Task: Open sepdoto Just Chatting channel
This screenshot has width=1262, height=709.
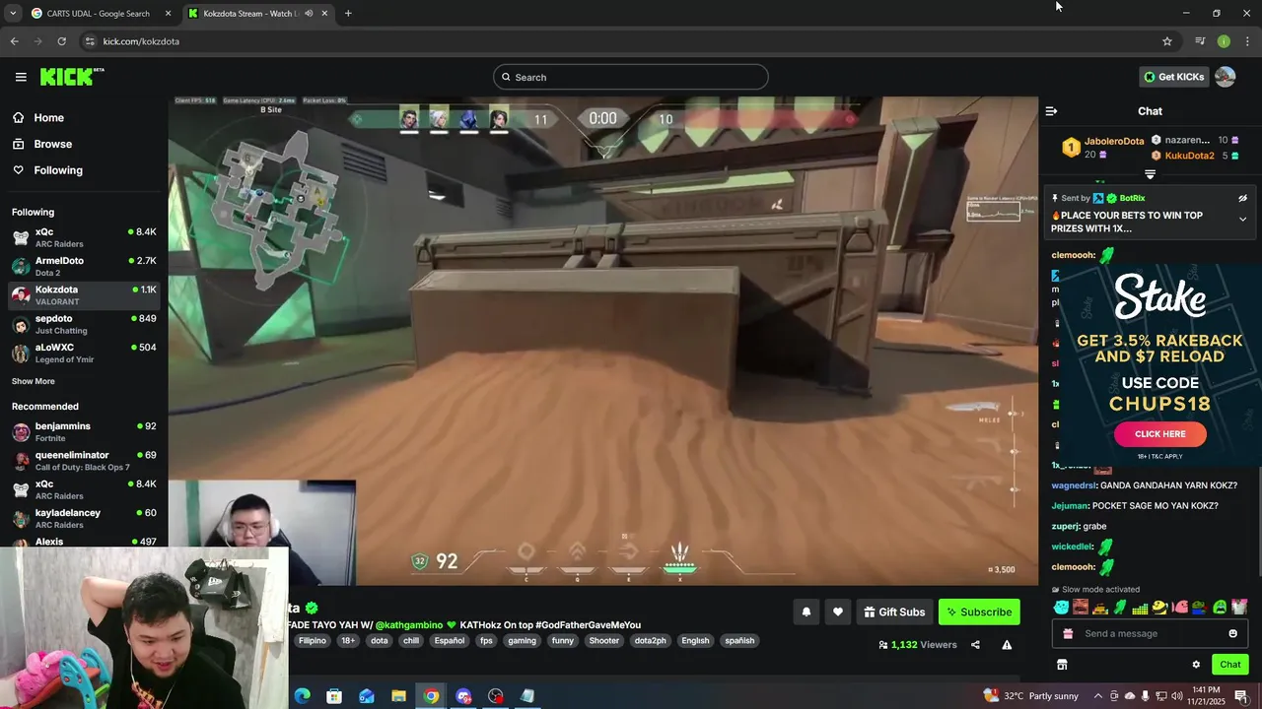Action: coord(84,324)
